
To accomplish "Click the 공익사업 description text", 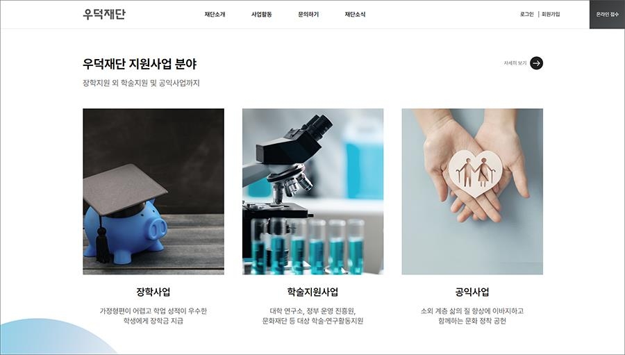I will click(x=472, y=316).
